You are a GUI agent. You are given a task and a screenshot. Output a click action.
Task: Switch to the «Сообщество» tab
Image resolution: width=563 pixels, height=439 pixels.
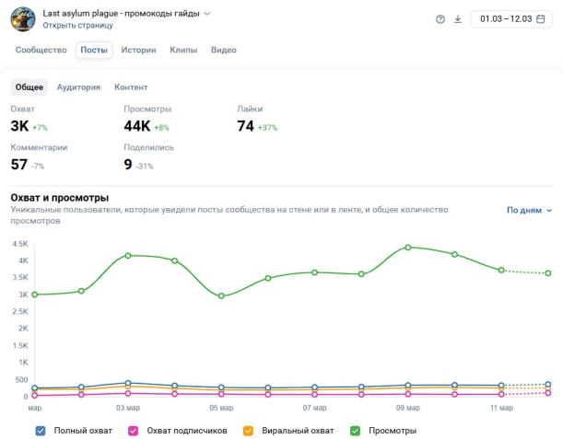[41, 50]
